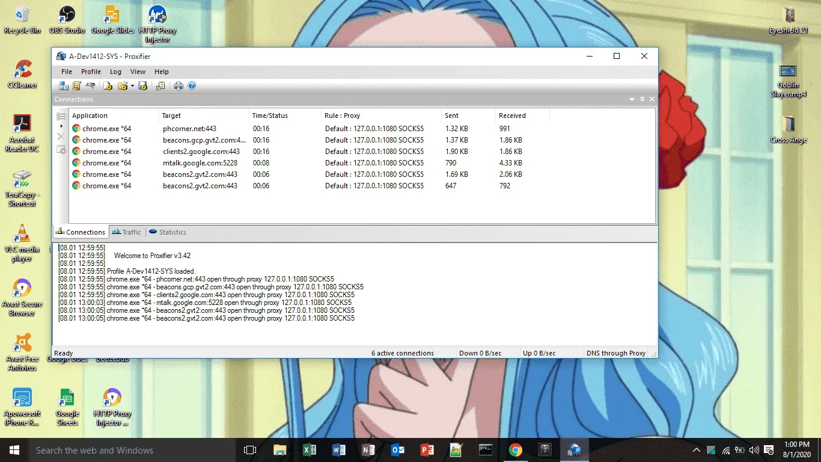The height and width of the screenshot is (462, 821).
Task: Sort by the Sent column header
Action: [x=468, y=115]
